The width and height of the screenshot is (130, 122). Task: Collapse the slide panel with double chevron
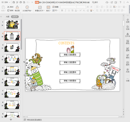tap(1, 17)
